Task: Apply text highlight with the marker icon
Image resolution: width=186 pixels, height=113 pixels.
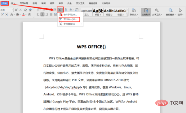Action: [x=18, y=15]
